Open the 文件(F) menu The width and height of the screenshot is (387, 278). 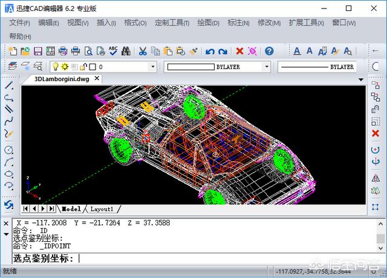pyautogui.click(x=20, y=23)
